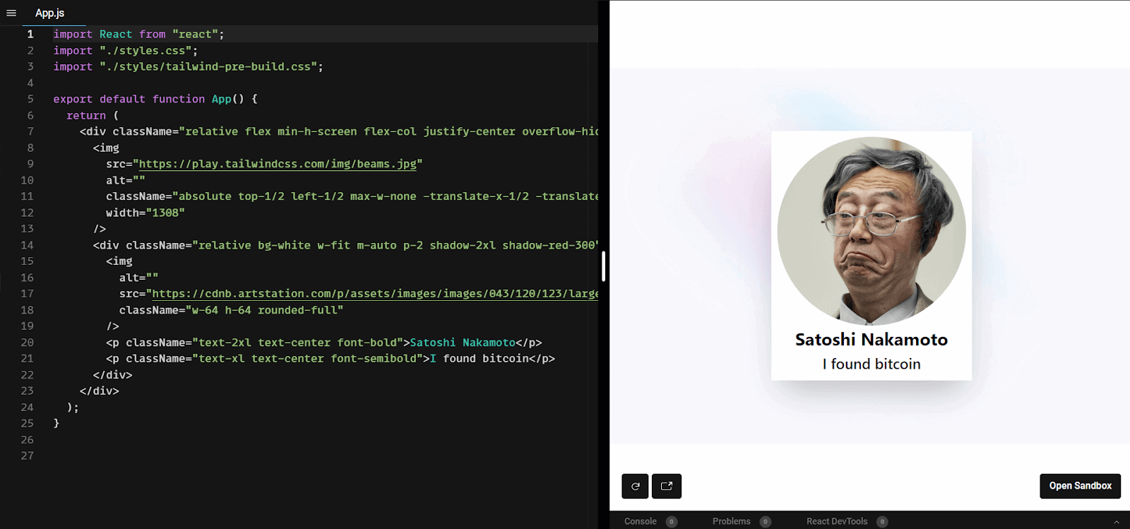Expand the bottom devtools panel chevron

tap(1117, 521)
